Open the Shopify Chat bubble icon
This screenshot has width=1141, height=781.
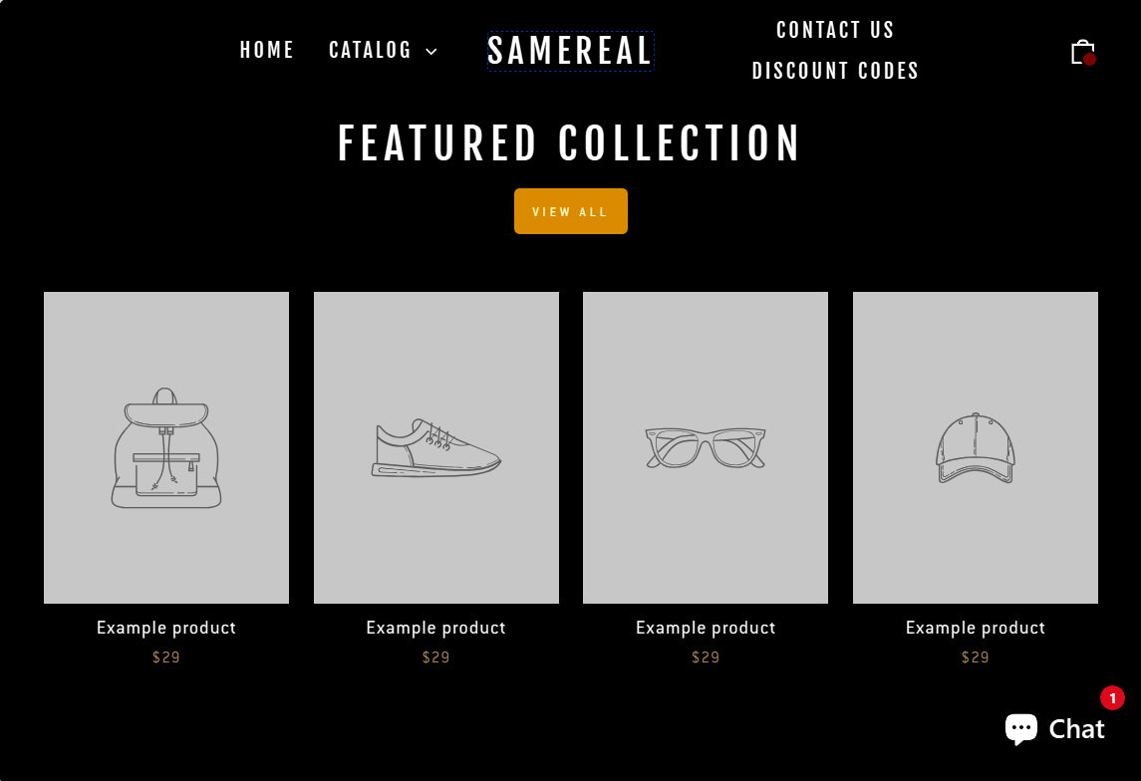[x=1021, y=728]
